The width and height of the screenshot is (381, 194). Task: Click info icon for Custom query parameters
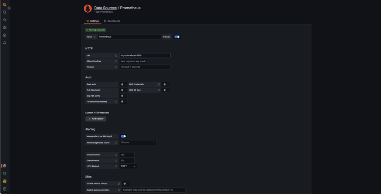point(119,190)
